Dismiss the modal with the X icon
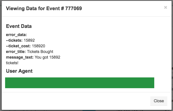The image size is (173, 111). pyautogui.click(x=166, y=7)
